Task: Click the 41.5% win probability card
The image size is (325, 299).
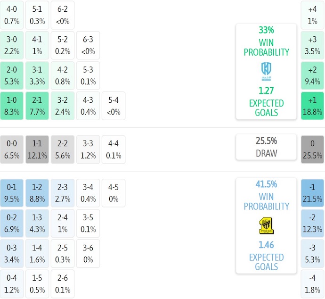Action: point(266,225)
